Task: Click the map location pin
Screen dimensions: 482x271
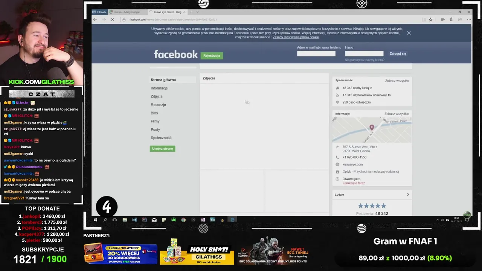Action: [x=372, y=128]
